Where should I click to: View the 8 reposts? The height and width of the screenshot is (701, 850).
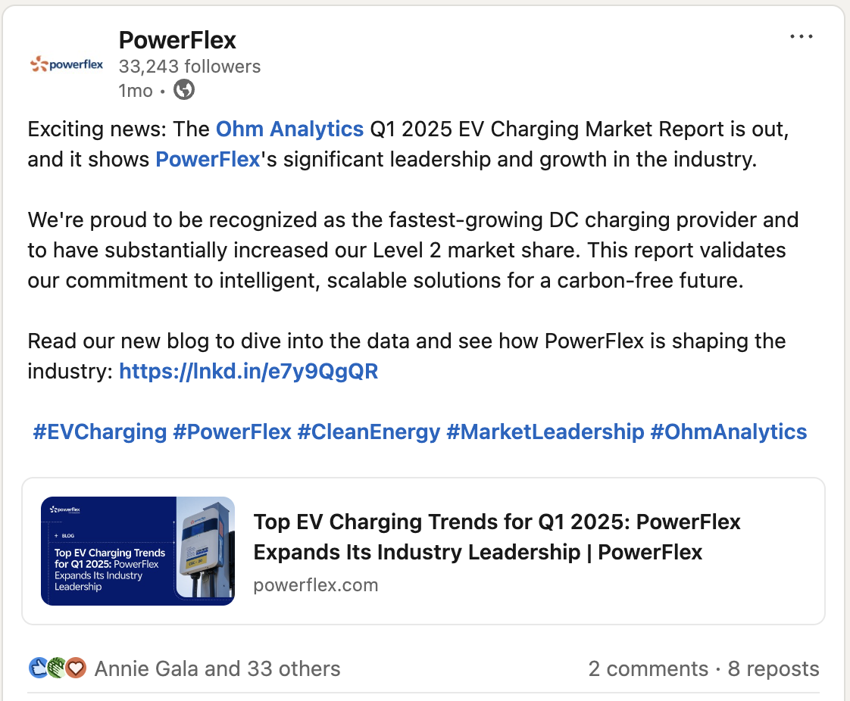pos(773,669)
